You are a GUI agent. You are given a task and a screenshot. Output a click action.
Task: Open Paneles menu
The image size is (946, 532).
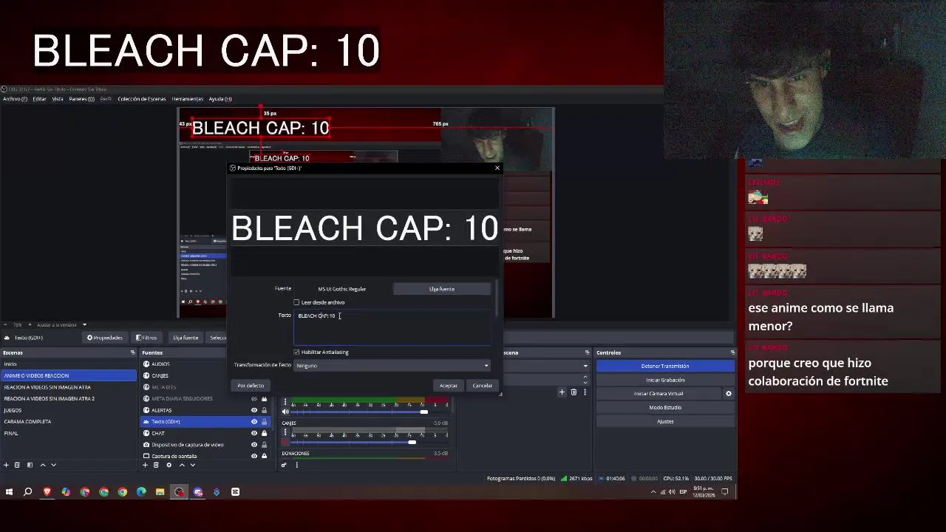point(81,99)
